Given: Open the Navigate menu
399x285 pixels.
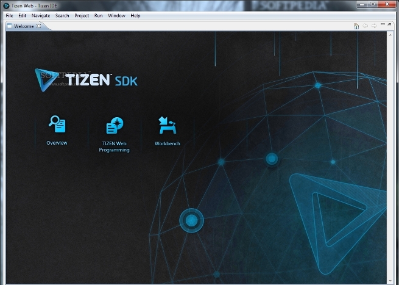Looking at the screenshot, I should [41, 15].
